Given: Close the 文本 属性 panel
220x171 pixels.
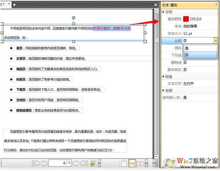Looking at the screenshot, I should point(216,5).
